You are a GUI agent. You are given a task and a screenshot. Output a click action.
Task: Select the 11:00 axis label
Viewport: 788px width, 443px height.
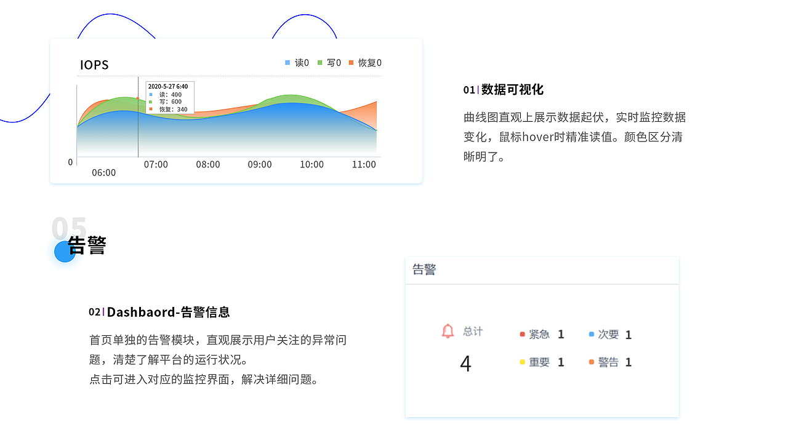coord(364,164)
